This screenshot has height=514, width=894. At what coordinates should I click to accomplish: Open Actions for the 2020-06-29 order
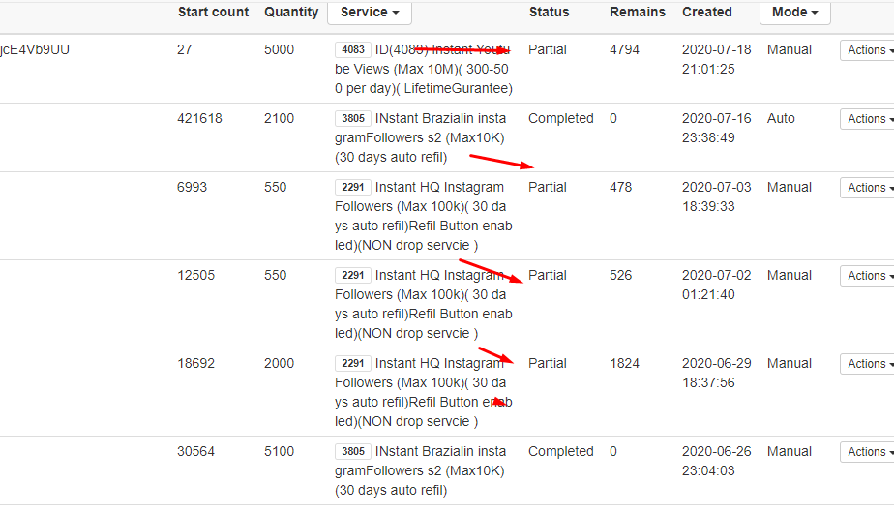[867, 363]
